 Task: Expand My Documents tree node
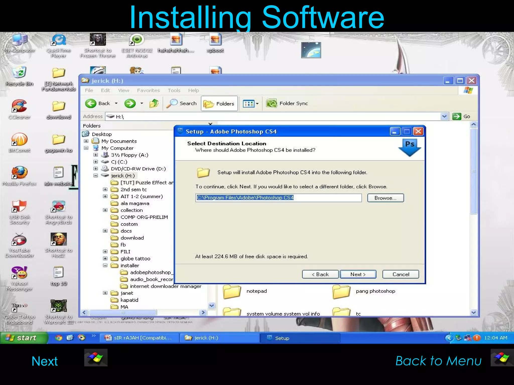tap(86, 141)
